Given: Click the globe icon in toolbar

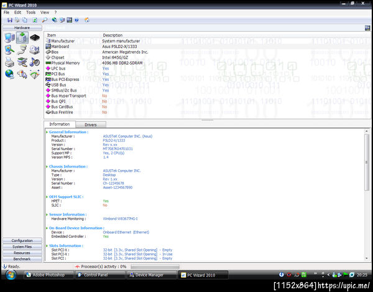Looking at the screenshot, I should (55, 21).
